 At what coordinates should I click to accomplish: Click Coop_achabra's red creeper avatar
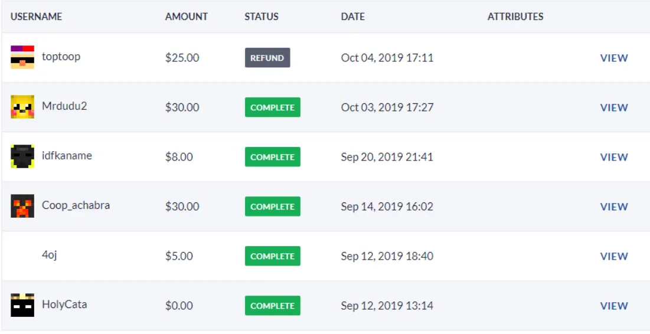(x=22, y=206)
